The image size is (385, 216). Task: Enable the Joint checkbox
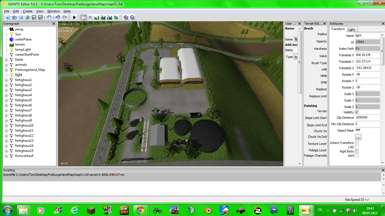pyautogui.click(x=357, y=156)
